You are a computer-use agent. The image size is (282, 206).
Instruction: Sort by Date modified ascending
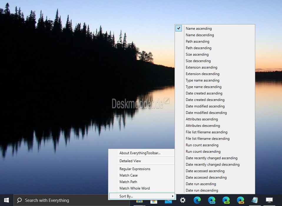tap(215, 106)
